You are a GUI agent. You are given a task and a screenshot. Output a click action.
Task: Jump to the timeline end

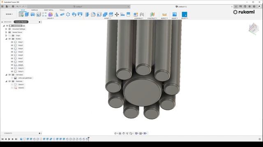(x=16, y=139)
